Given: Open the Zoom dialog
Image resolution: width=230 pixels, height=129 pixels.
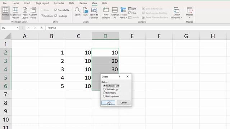Looking at the screenshot, I should tap(78, 12).
